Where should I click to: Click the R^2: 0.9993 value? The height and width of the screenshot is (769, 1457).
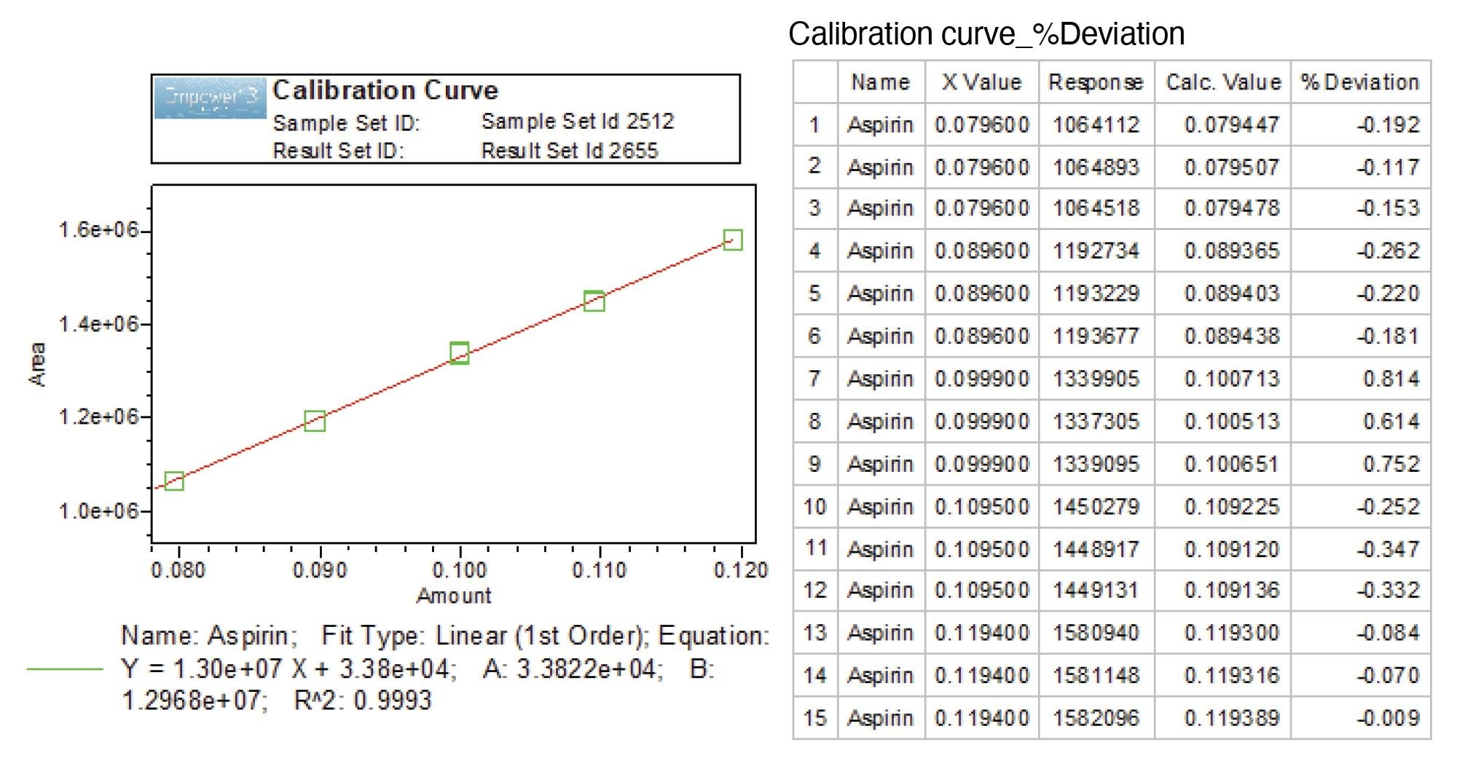tap(363, 701)
